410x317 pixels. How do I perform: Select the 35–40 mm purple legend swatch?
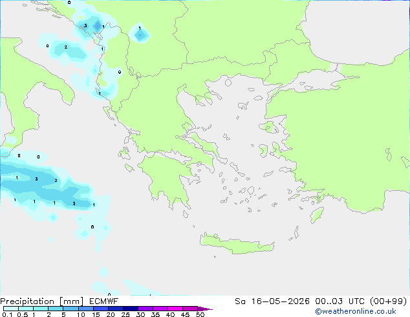[160, 309]
